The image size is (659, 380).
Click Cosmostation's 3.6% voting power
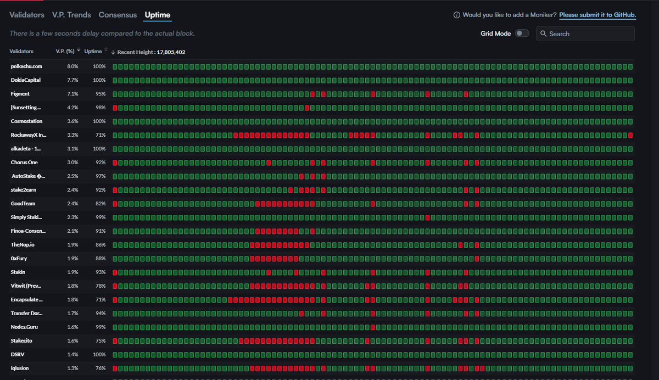tap(73, 121)
